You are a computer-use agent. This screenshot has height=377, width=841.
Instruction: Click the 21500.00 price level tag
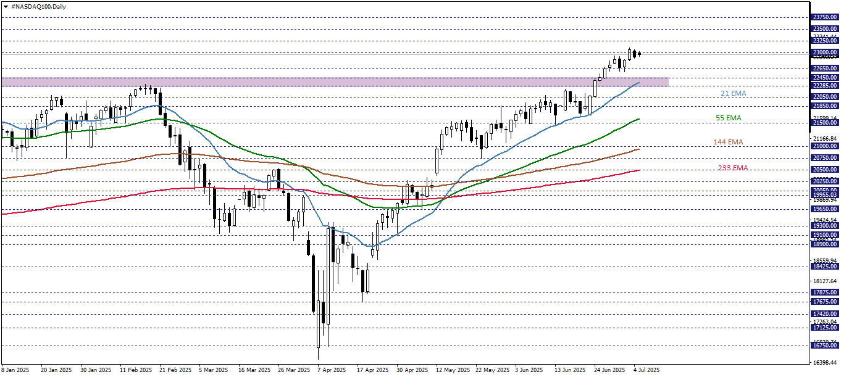pos(825,122)
